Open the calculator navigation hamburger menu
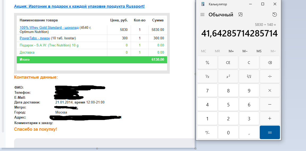306x151 pixels. tap(202, 15)
